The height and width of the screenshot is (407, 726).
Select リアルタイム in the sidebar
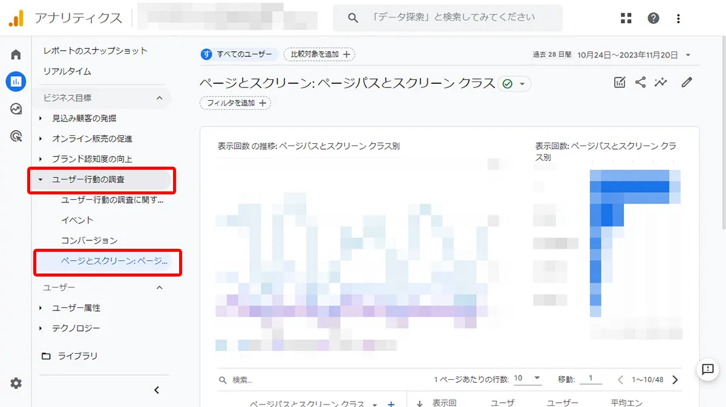point(68,71)
